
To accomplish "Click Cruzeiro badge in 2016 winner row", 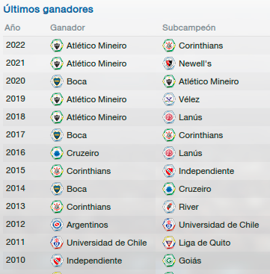I will click(57, 153).
